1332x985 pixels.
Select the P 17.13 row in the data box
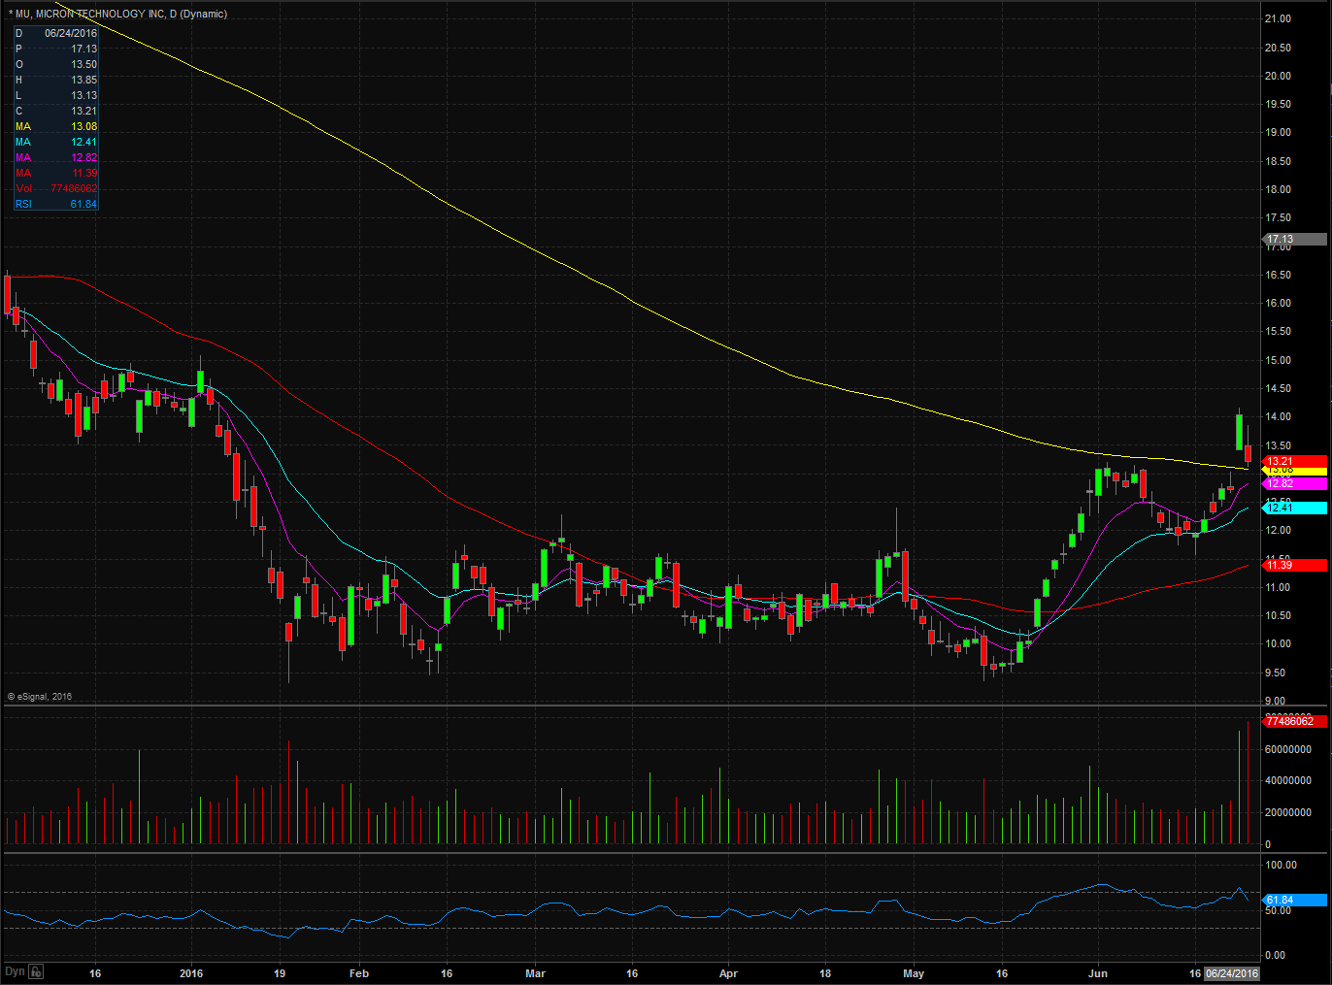pos(55,49)
